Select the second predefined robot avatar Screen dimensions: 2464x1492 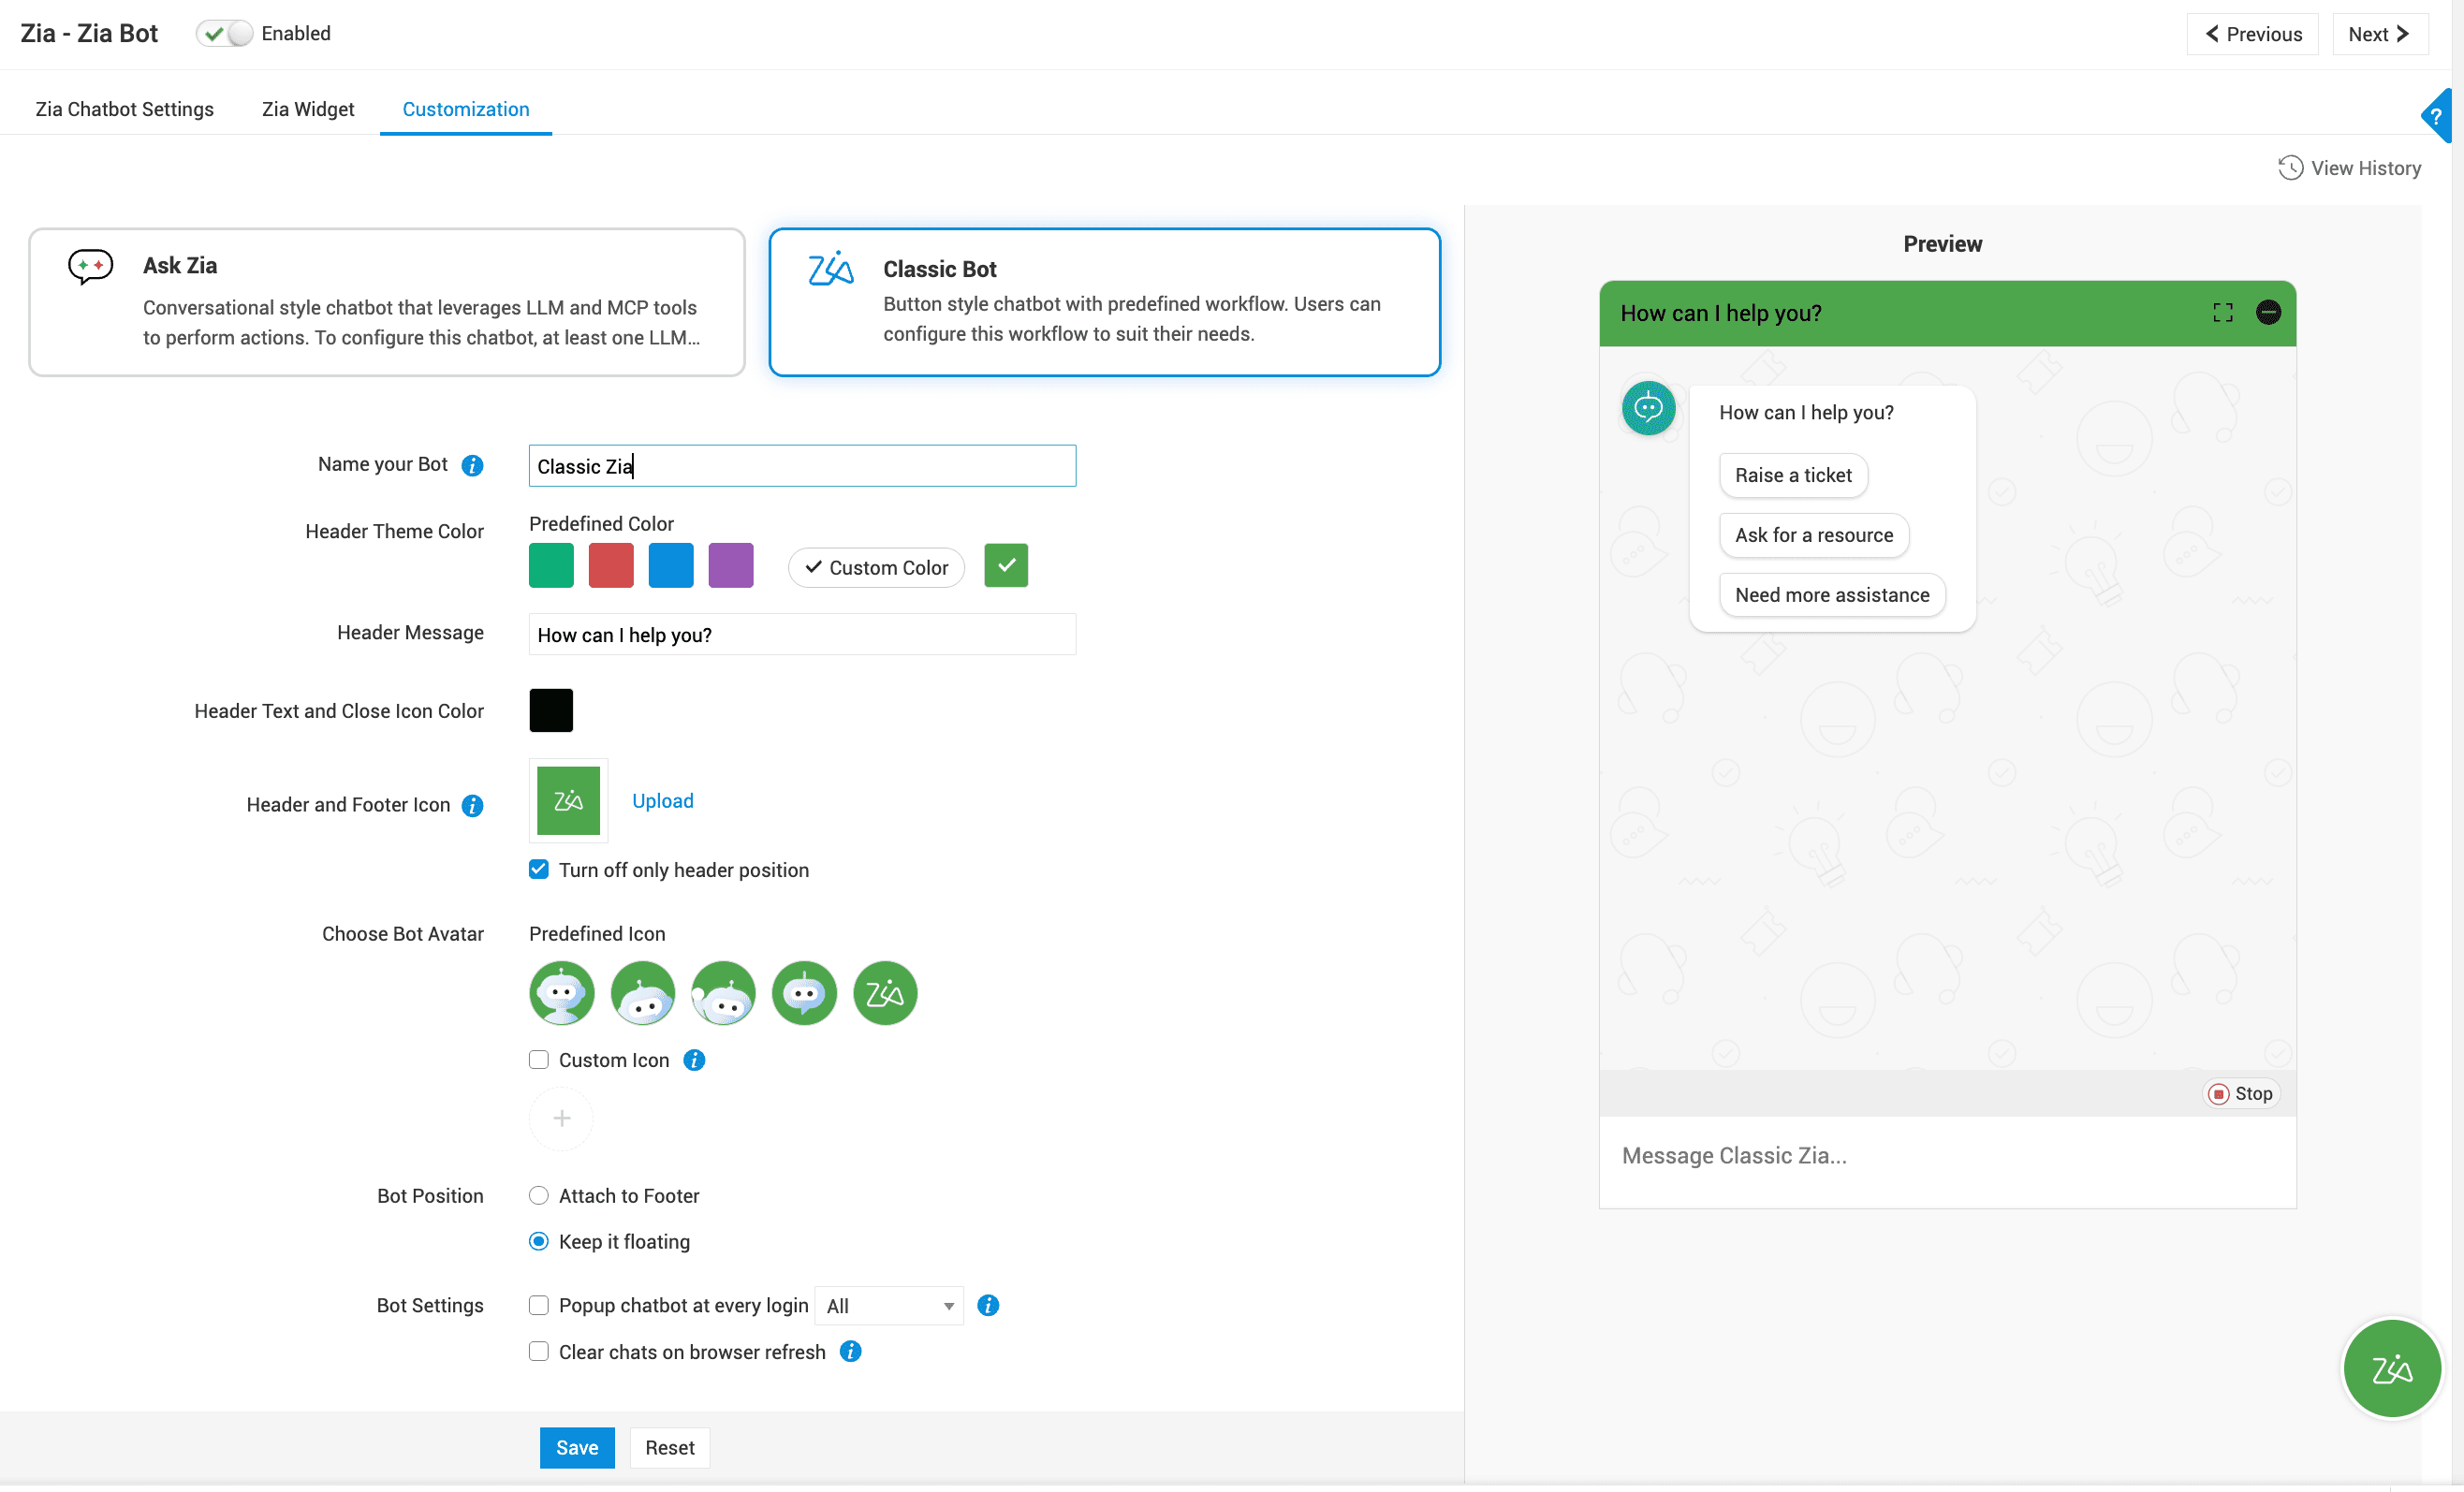tap(643, 993)
